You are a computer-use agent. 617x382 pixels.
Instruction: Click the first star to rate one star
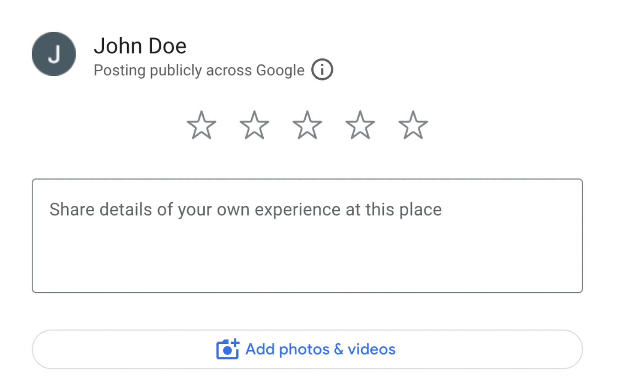pos(201,125)
